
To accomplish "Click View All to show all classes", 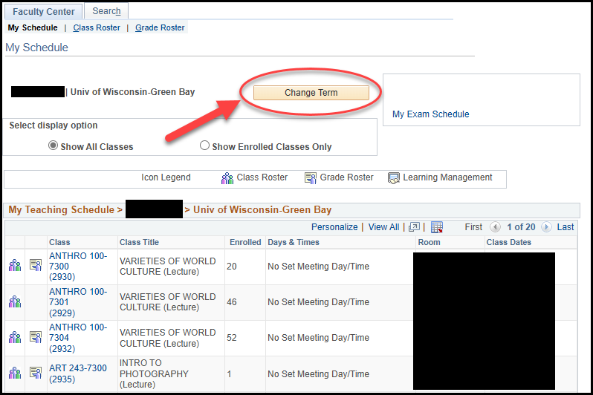I will point(383,227).
